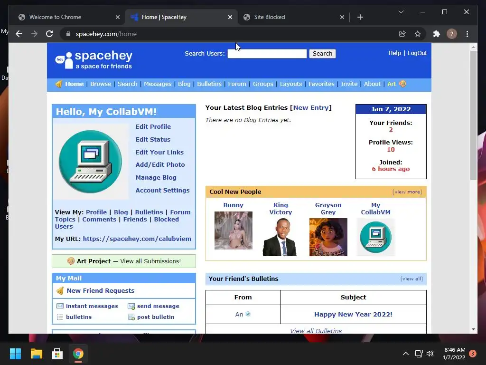Click the LogOut link
486x365 pixels.
[417, 53]
